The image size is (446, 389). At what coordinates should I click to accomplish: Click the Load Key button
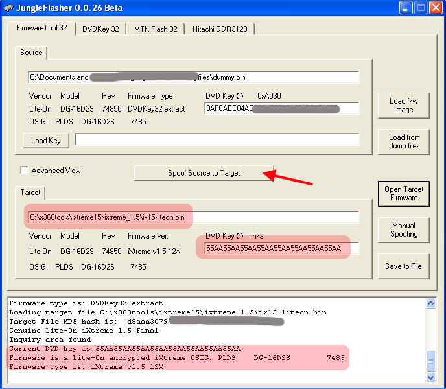[46, 141]
